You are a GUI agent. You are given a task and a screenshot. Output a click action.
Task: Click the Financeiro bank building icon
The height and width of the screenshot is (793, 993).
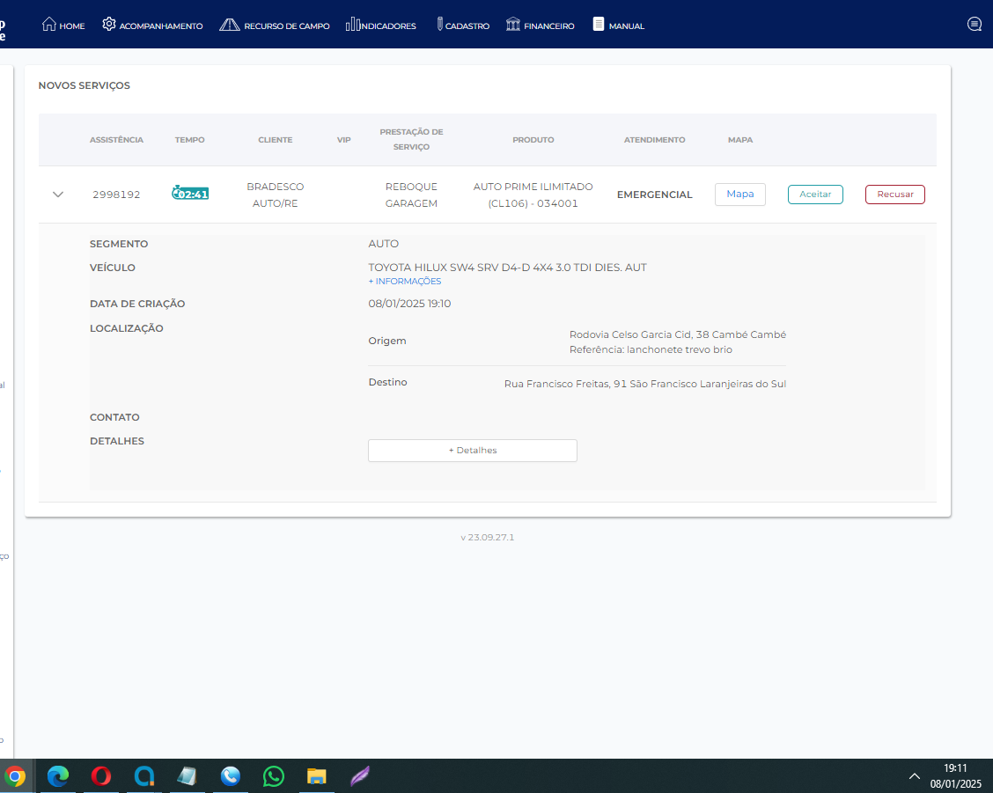point(513,25)
